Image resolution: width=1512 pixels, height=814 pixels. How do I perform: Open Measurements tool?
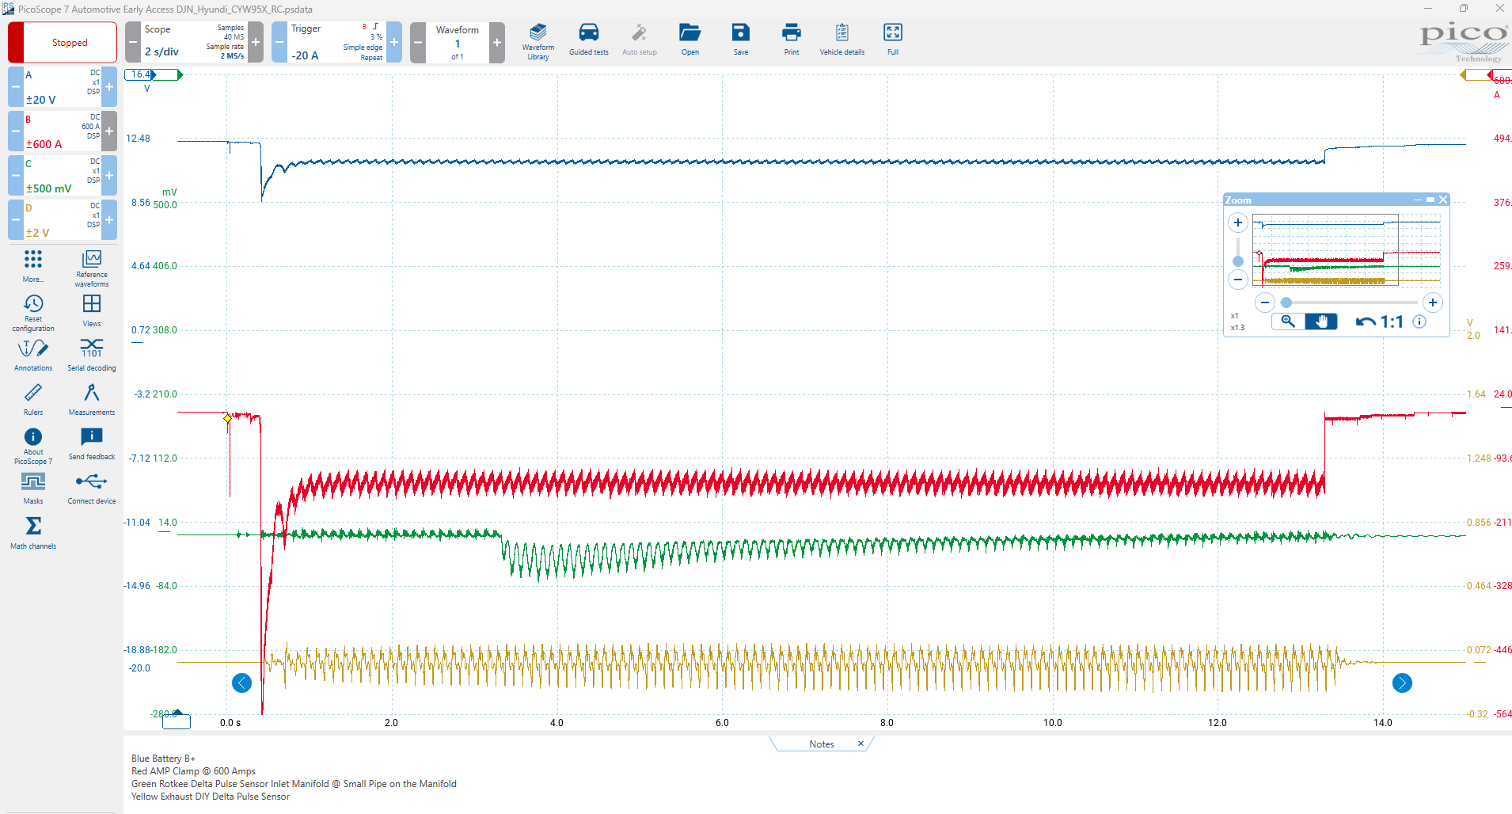pos(92,399)
